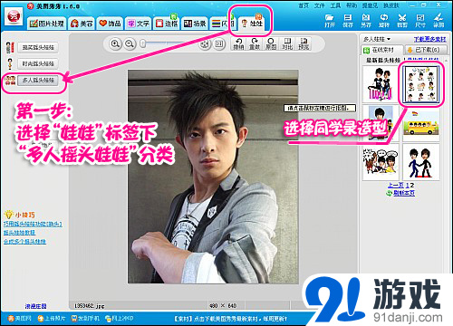453x326 pixels.
Task: Click the 另存 save-as icon
Action: pos(366,21)
